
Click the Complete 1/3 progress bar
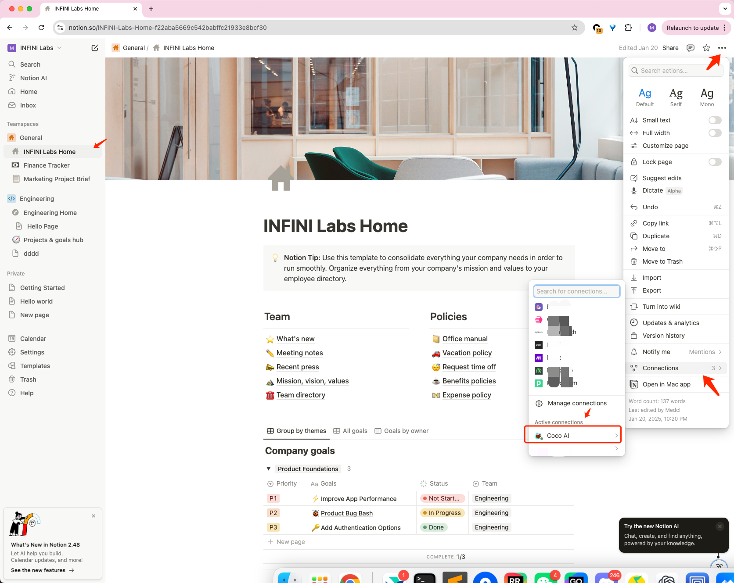point(446,556)
